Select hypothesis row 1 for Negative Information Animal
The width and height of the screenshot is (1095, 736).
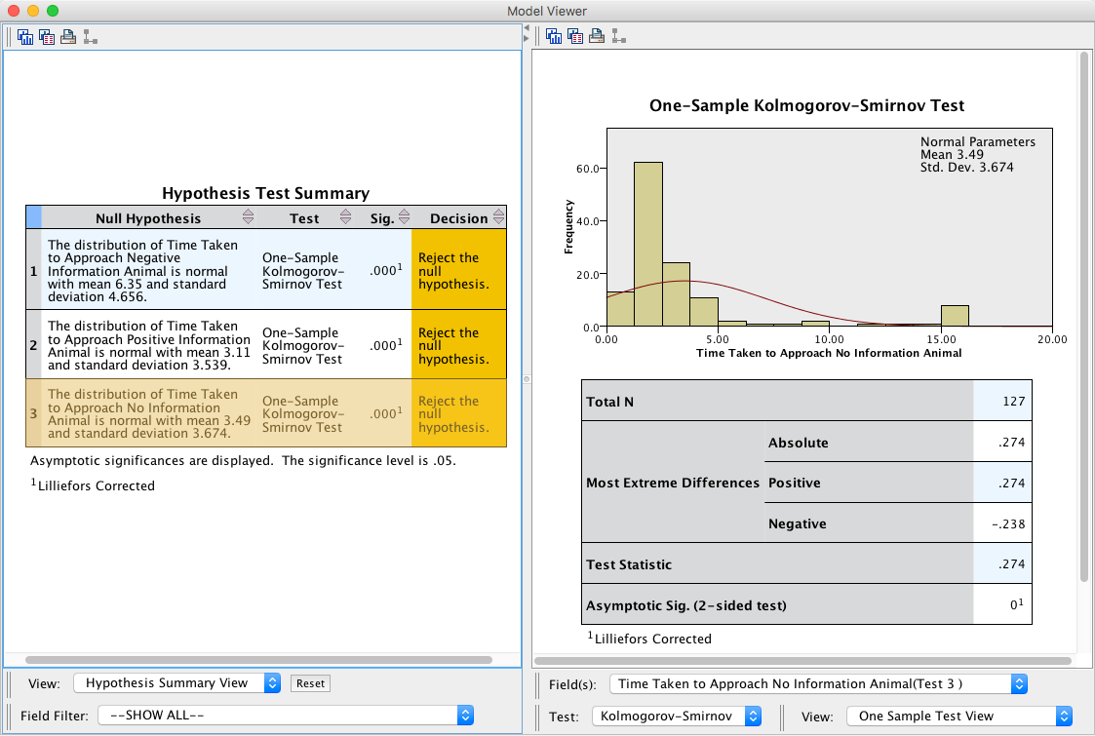pyautogui.click(x=146, y=270)
